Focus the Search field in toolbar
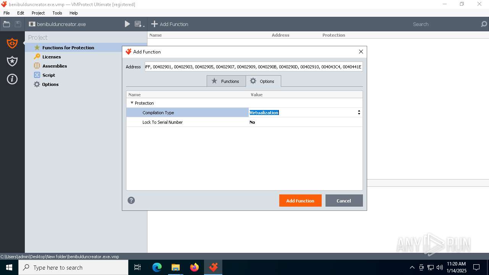The height and width of the screenshot is (275, 489). [445, 24]
